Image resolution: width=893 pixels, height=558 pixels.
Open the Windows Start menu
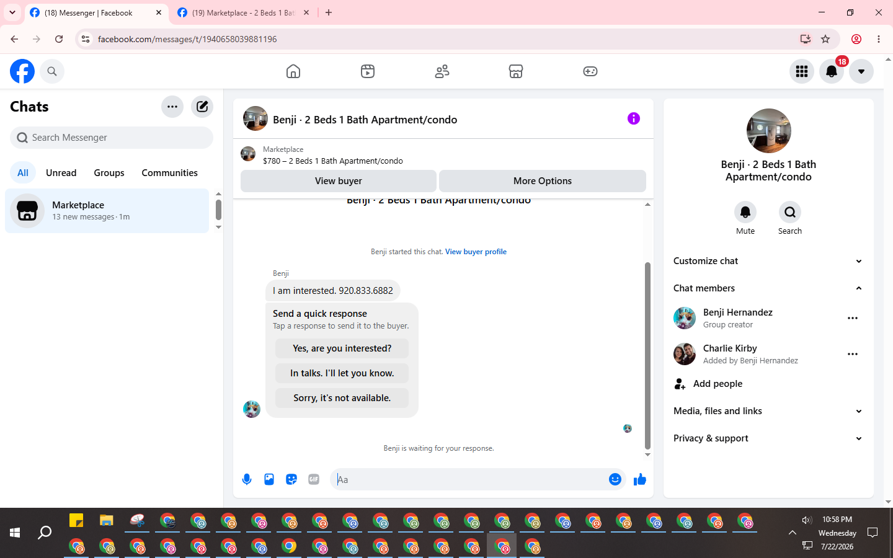[15, 533]
